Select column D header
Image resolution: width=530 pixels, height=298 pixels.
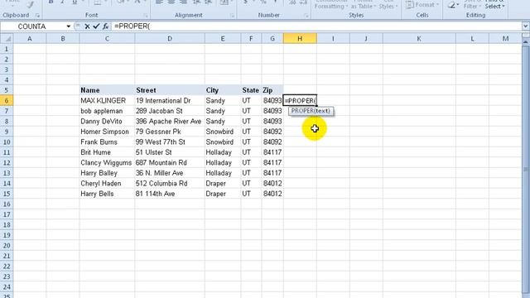[170, 39]
